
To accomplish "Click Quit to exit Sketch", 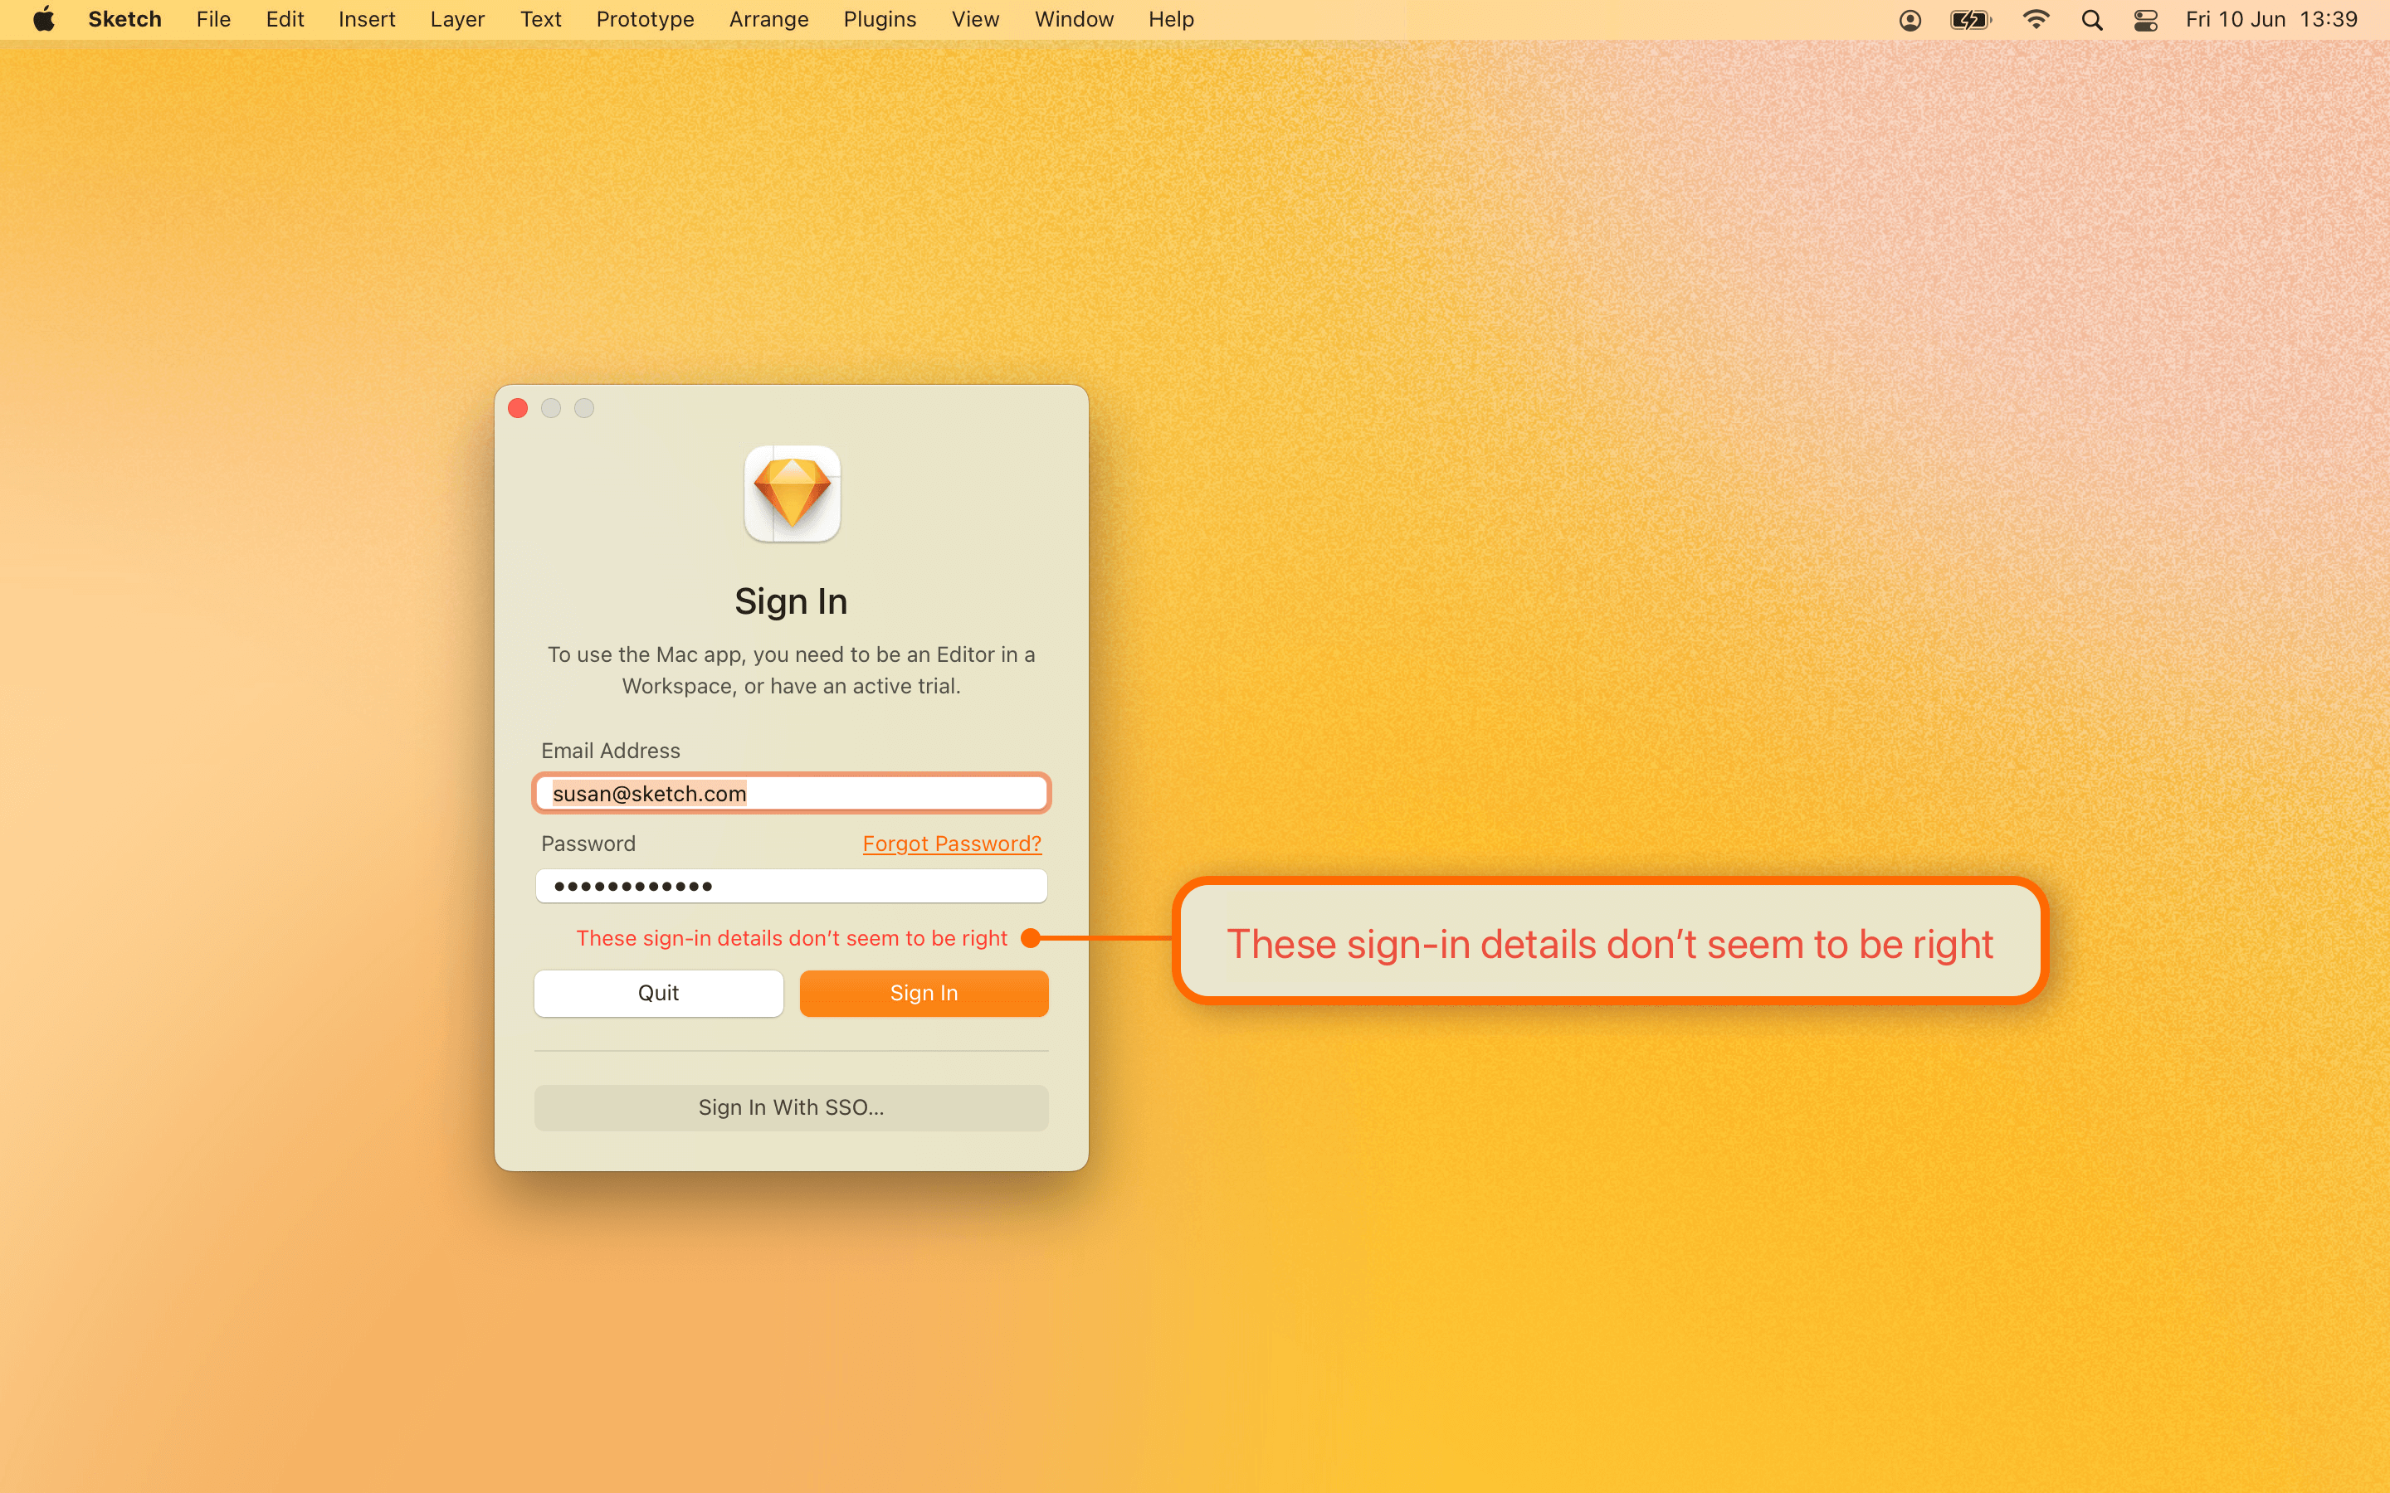I will point(658,992).
